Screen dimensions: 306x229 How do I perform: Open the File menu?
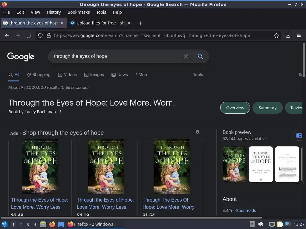pos(7,12)
